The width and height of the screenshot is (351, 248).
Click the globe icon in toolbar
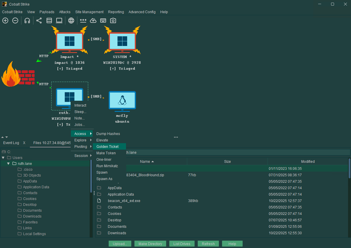tap(71, 20)
